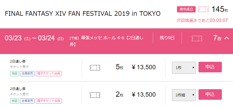Click 電子チケット出品 tag in second listing
The image size is (233, 107).
pos(49,101)
